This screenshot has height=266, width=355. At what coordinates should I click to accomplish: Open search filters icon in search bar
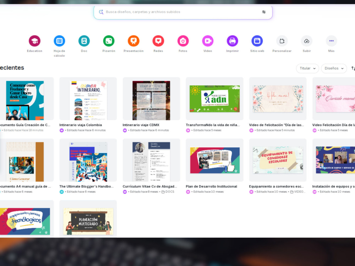coord(264,12)
